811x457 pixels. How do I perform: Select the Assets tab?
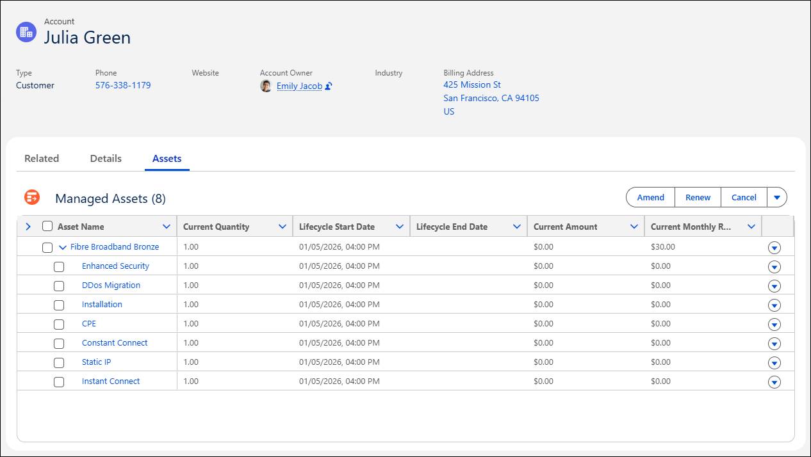[167, 158]
